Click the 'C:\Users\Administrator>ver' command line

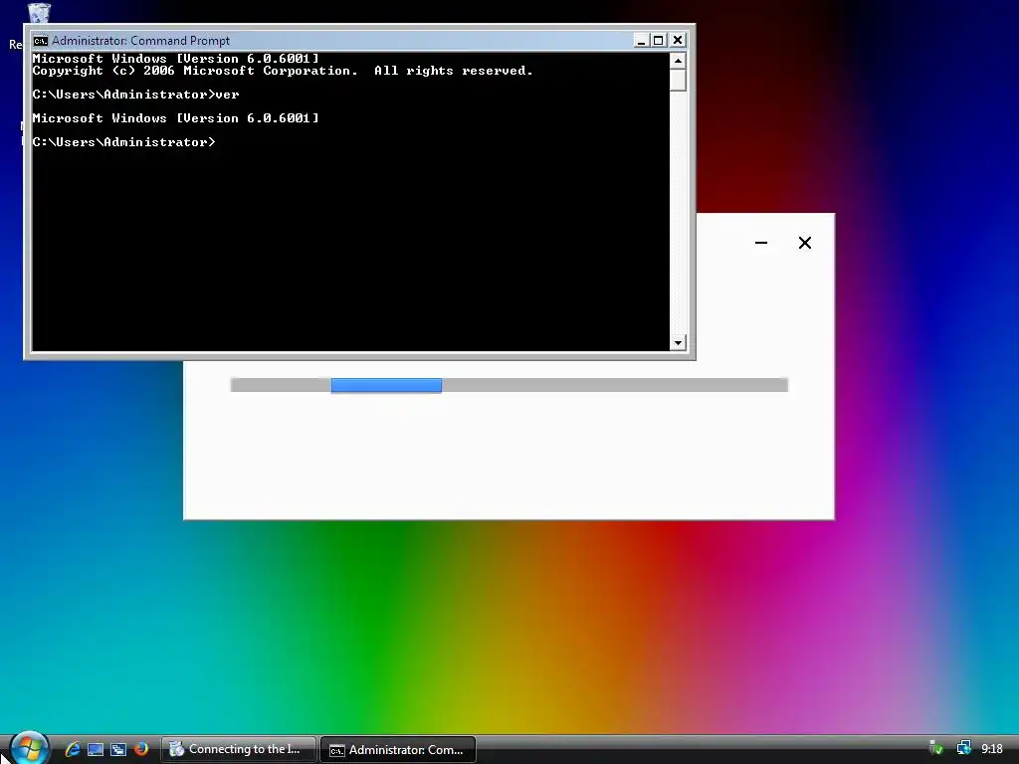(x=135, y=95)
